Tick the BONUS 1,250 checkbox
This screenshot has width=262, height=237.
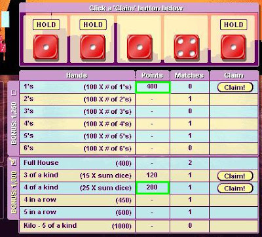coord(14,92)
